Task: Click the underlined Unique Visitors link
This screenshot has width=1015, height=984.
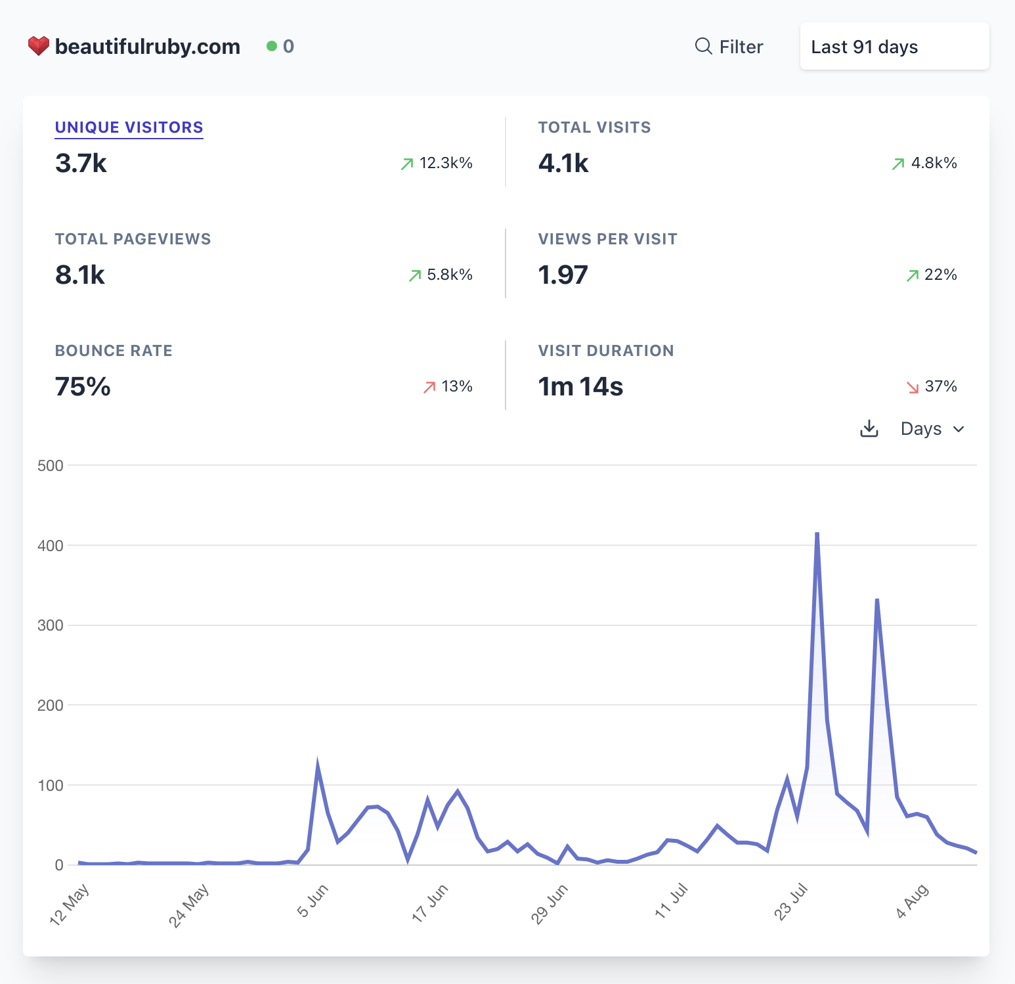Action: point(128,127)
